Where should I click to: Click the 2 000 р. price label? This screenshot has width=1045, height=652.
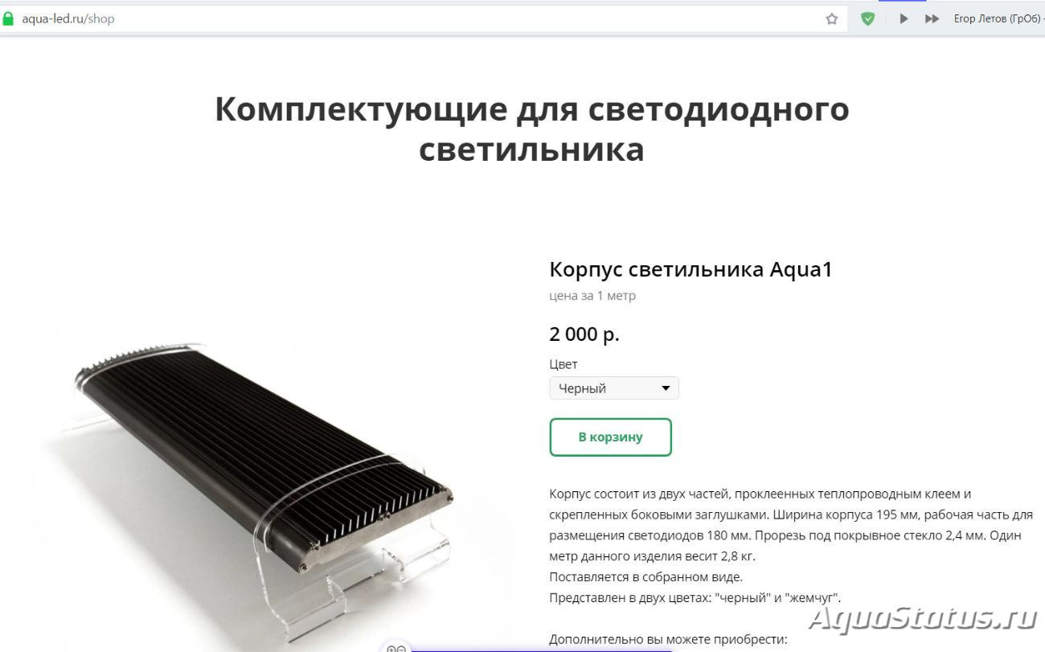coord(584,334)
